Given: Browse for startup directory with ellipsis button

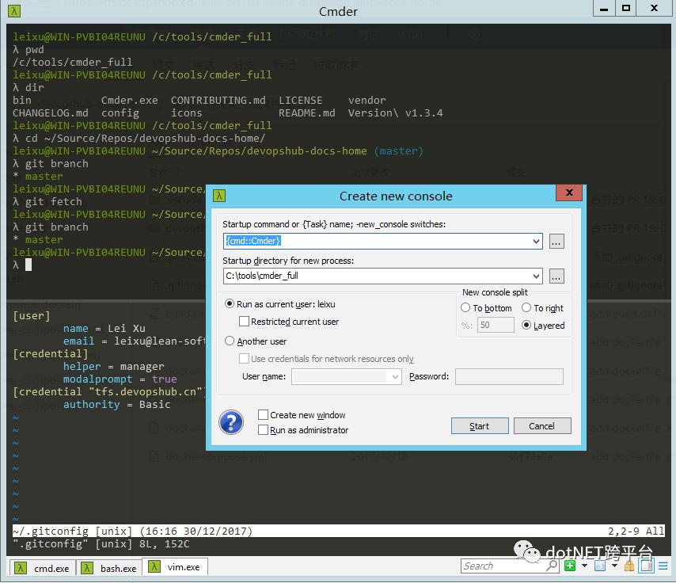Looking at the screenshot, I should coord(556,276).
